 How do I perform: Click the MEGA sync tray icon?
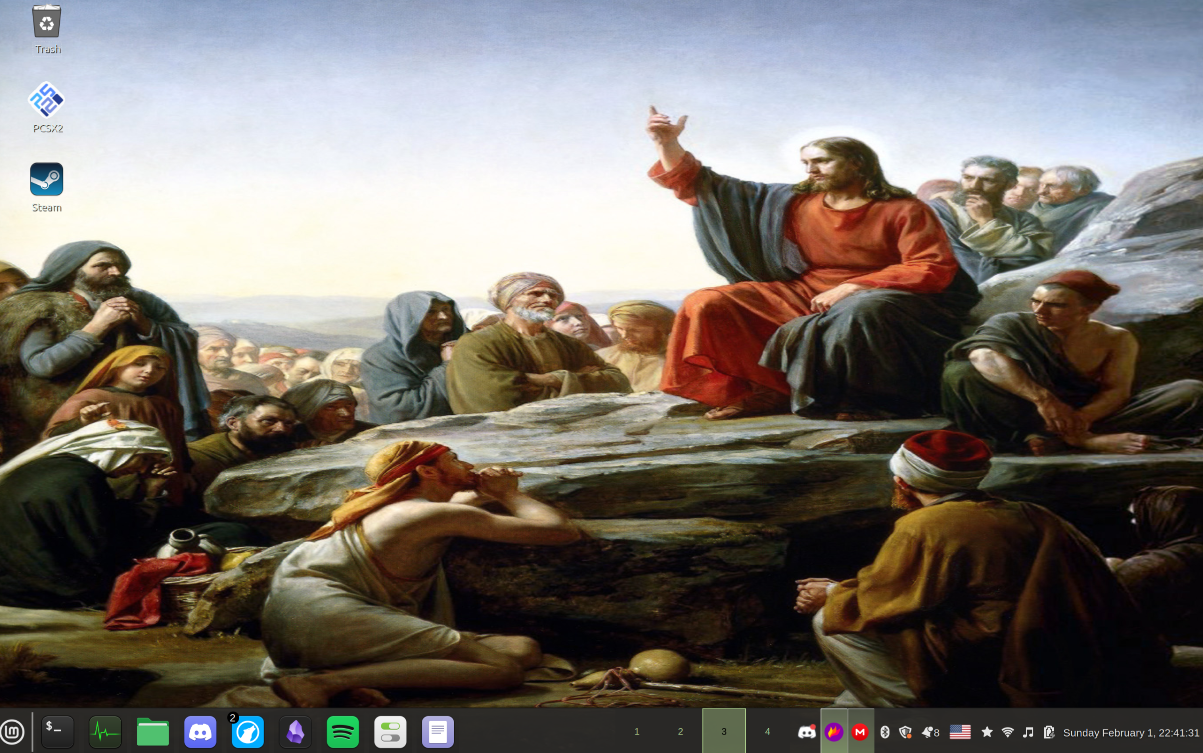[860, 732]
